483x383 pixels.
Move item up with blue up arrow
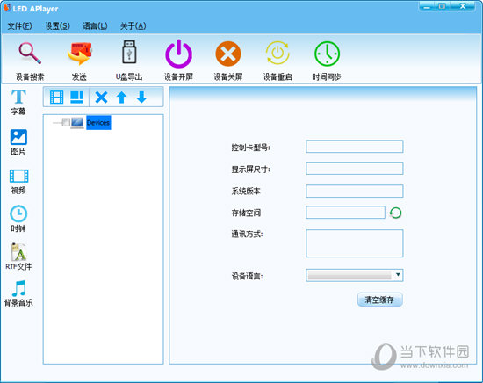click(x=122, y=98)
